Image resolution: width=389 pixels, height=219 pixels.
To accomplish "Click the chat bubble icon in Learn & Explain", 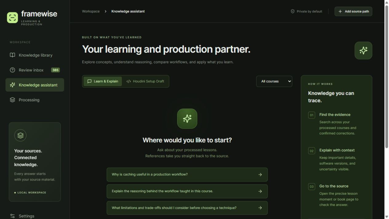I will coord(89,81).
